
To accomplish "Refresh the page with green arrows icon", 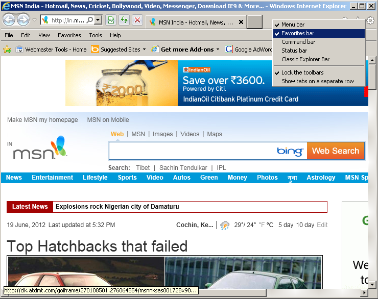I will pyautogui.click(x=124, y=20).
